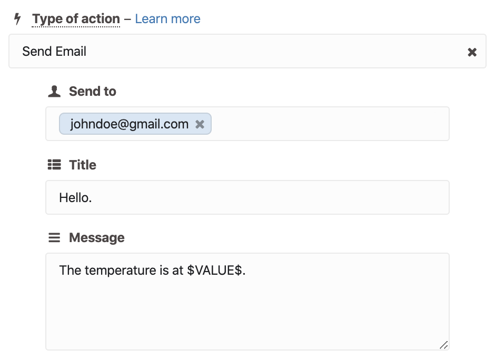Image resolution: width=495 pixels, height=360 pixels.
Task: Click the lightning bolt action icon
Action: [x=18, y=18]
